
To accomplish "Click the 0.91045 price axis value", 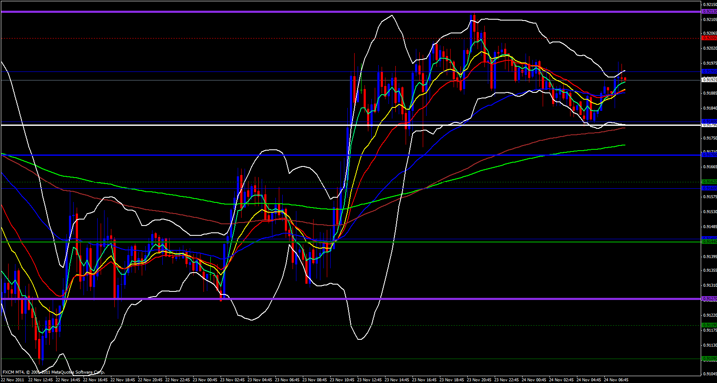I will click(x=709, y=372).
